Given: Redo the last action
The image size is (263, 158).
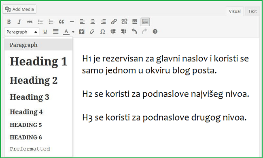Looking at the screenshot, I should click(x=144, y=32).
